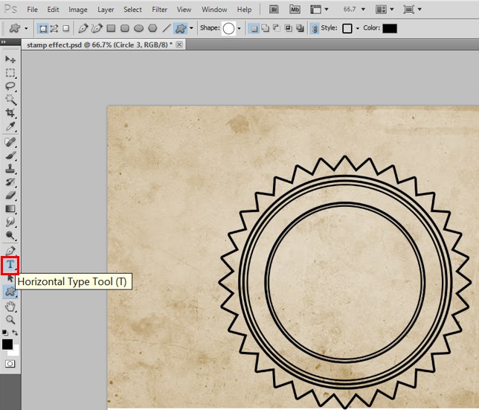The image size is (479, 410).
Task: Open the Shape picker dropdown
Action: 239,28
